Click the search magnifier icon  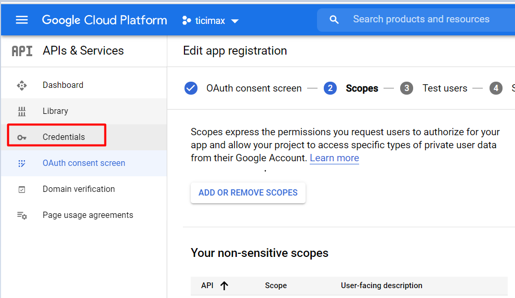[334, 20]
